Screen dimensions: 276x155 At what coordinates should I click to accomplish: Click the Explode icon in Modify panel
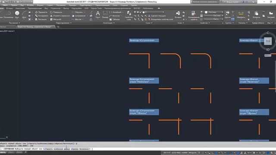click(x=91, y=16)
